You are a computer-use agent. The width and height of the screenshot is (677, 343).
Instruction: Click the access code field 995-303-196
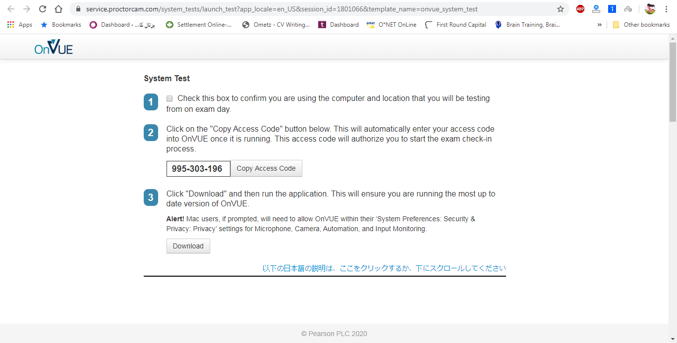point(198,169)
